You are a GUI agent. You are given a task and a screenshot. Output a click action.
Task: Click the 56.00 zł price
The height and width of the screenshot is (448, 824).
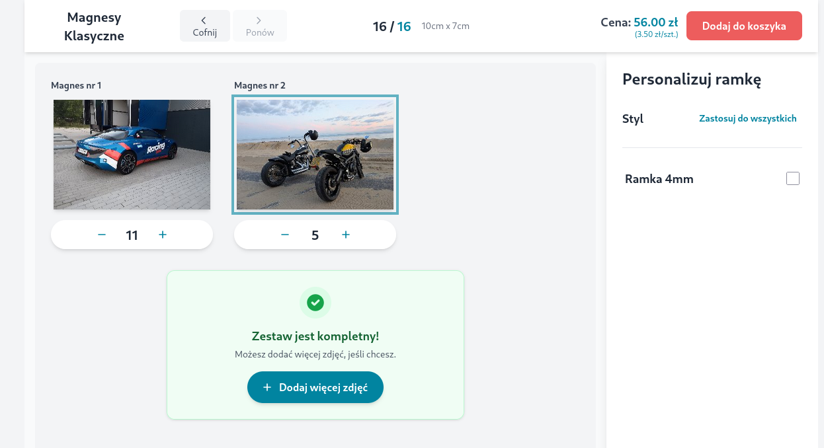pos(655,22)
